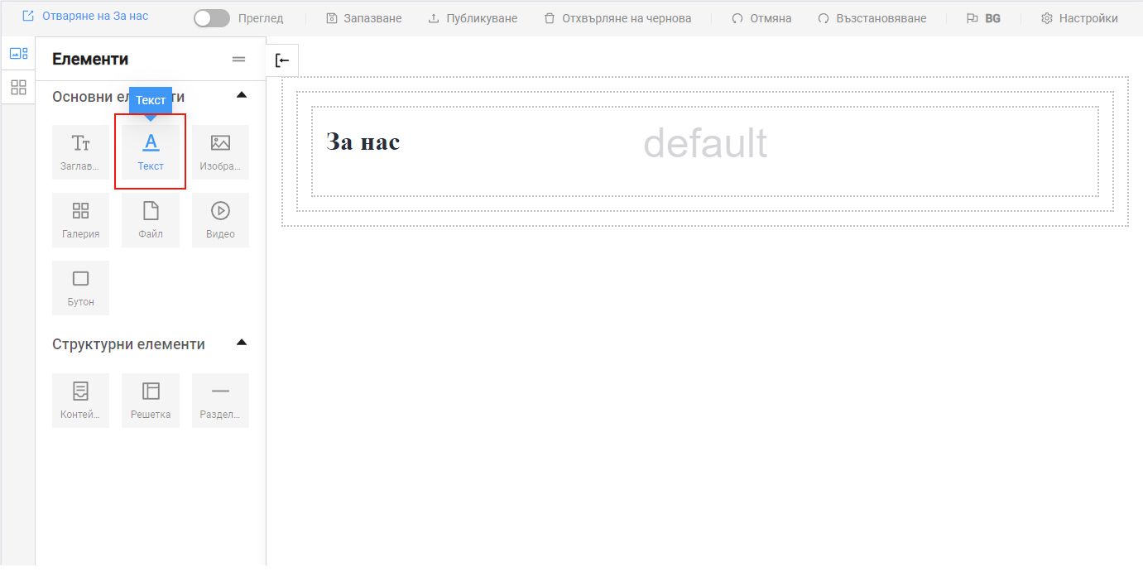Image resolution: width=1143 pixels, height=576 pixels.
Task: Collapse the Структурни елементи section
Action: click(x=241, y=342)
